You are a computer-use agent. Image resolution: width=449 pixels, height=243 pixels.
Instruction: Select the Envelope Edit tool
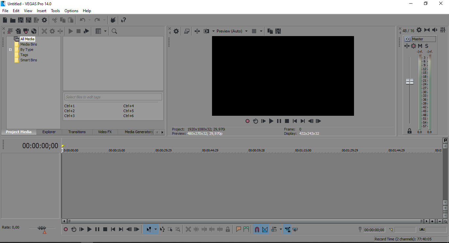pos(162,229)
